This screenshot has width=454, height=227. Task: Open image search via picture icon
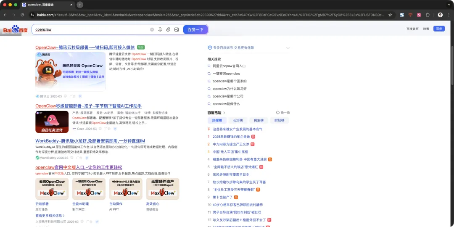point(177,29)
